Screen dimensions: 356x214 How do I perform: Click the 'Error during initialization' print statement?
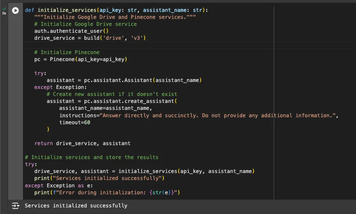click(x=107, y=192)
